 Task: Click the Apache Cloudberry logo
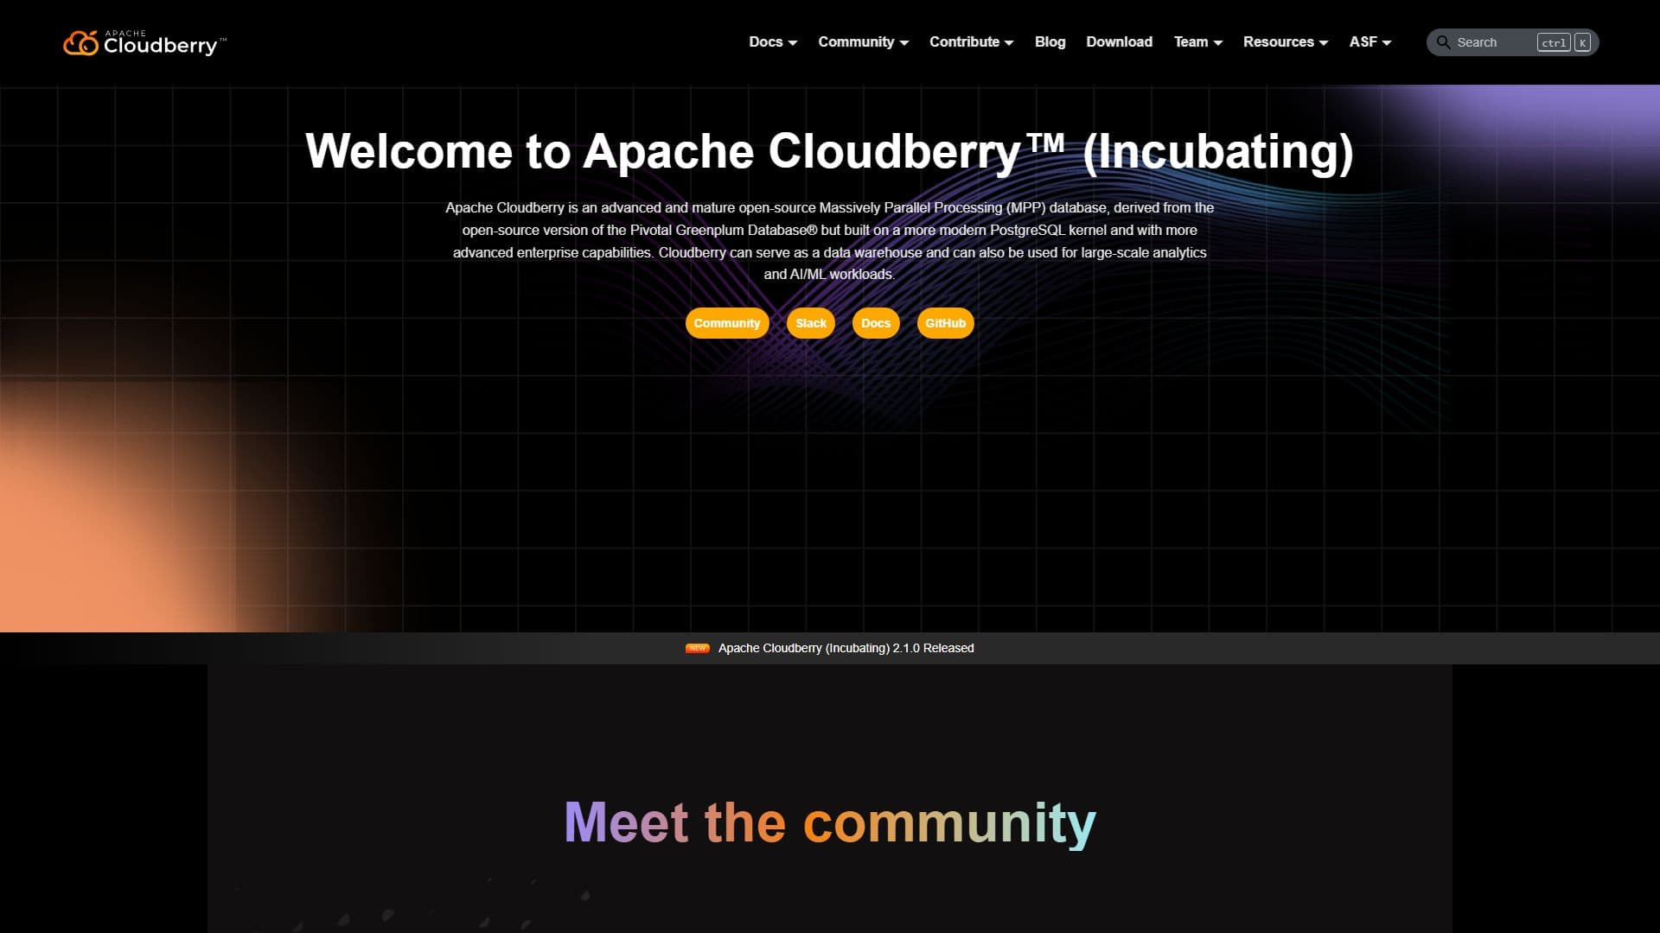pyautogui.click(x=144, y=42)
